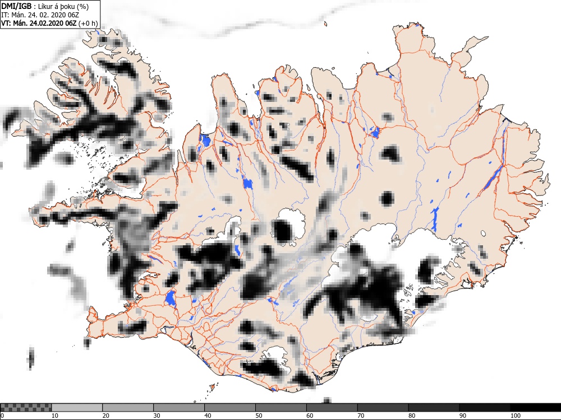Click the legend label 0
The width and height of the screenshot is (561, 420).
(2, 416)
